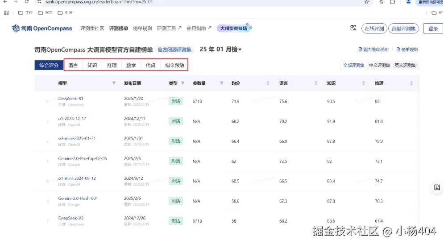Click the 司南 OpenCompass logo
444x245 pixels.
point(42,28)
